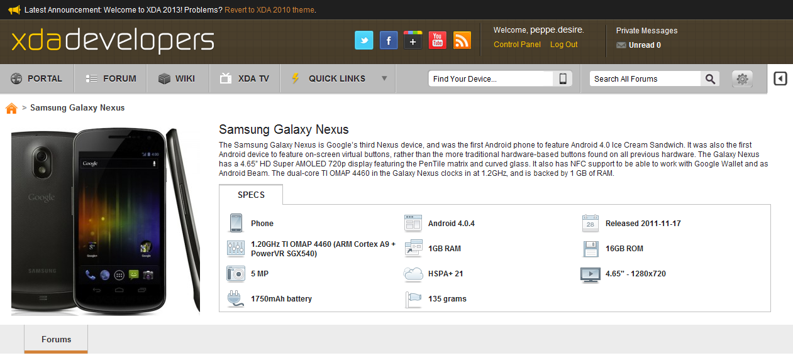Click the phone icon beside Find Your Device
Image resolution: width=793 pixels, height=358 pixels.
coord(563,79)
